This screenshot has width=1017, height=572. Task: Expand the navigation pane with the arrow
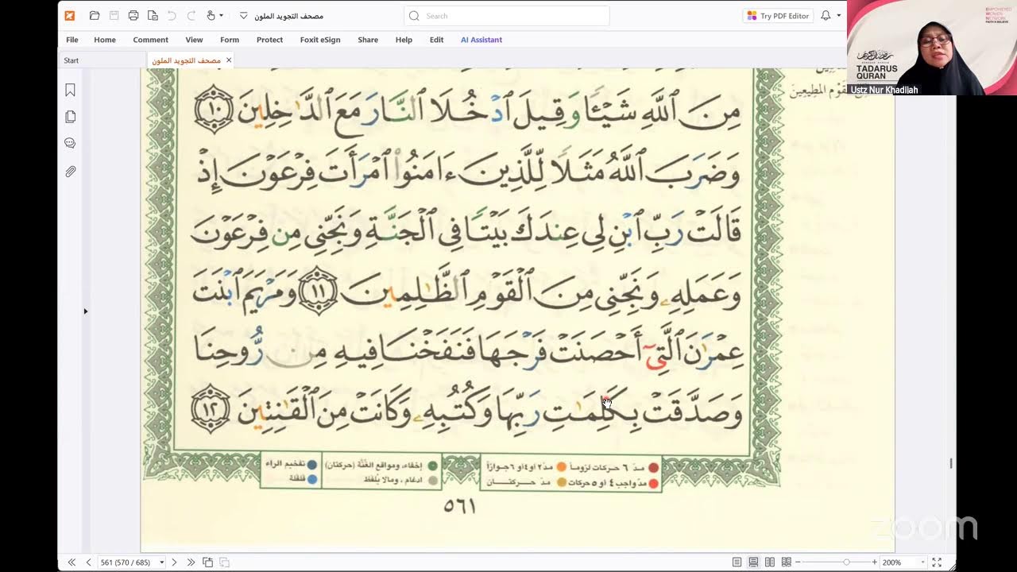86,311
